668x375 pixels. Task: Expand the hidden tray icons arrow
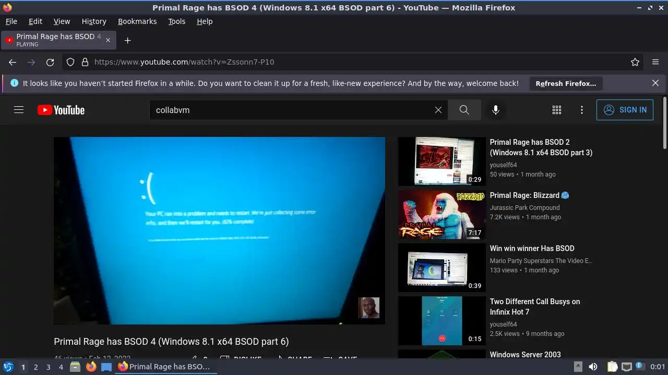pos(579,367)
